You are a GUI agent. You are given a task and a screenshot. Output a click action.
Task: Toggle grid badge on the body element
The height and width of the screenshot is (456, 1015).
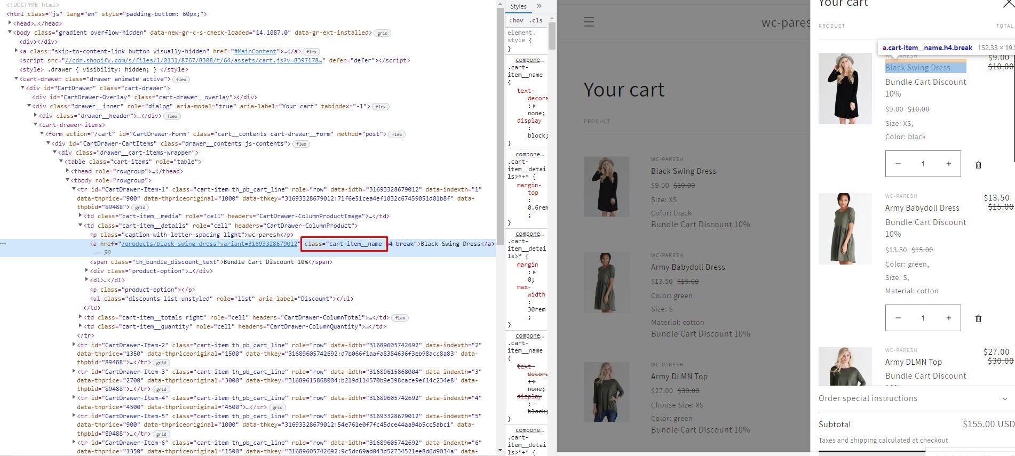point(383,33)
